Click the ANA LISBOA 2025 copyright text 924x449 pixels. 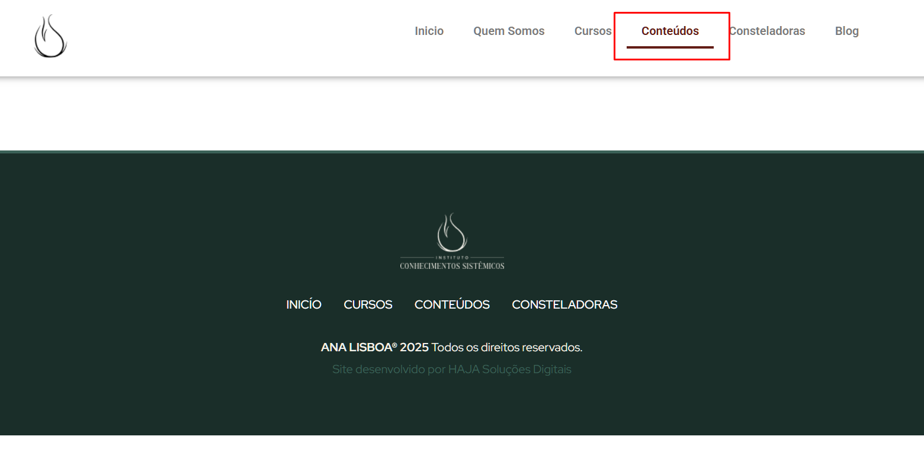pos(374,348)
